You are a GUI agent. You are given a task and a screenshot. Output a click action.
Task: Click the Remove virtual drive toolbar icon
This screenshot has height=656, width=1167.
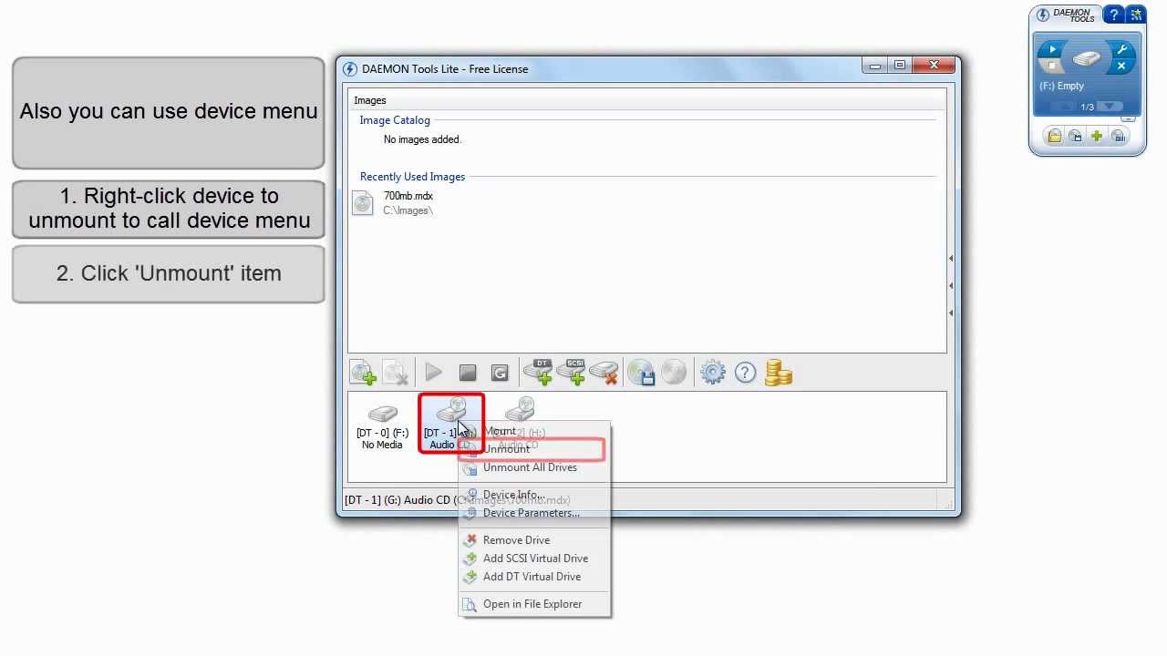[x=604, y=372]
